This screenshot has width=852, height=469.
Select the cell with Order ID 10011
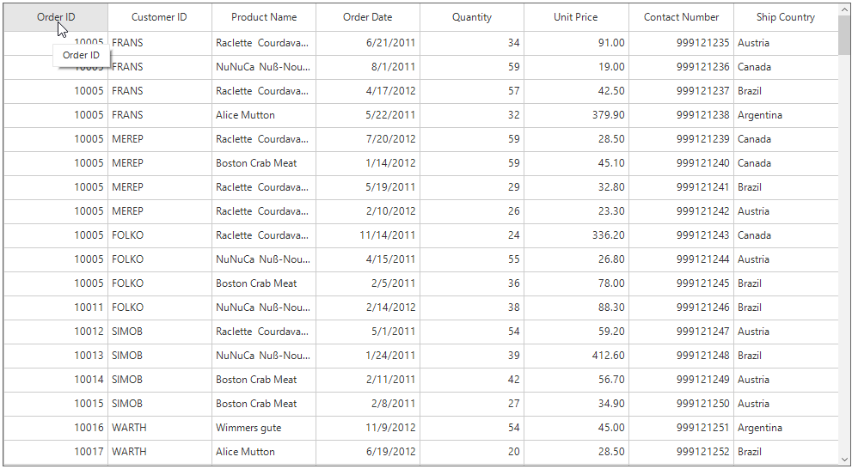pyautogui.click(x=56, y=308)
